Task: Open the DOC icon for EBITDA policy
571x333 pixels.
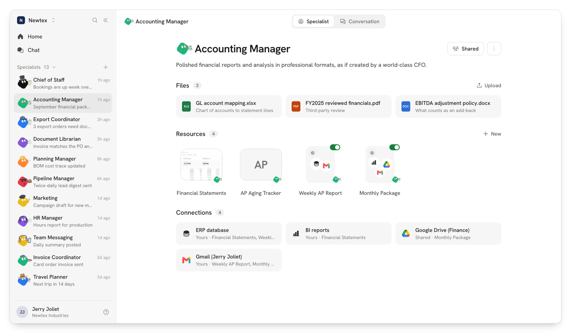Action: 406,106
